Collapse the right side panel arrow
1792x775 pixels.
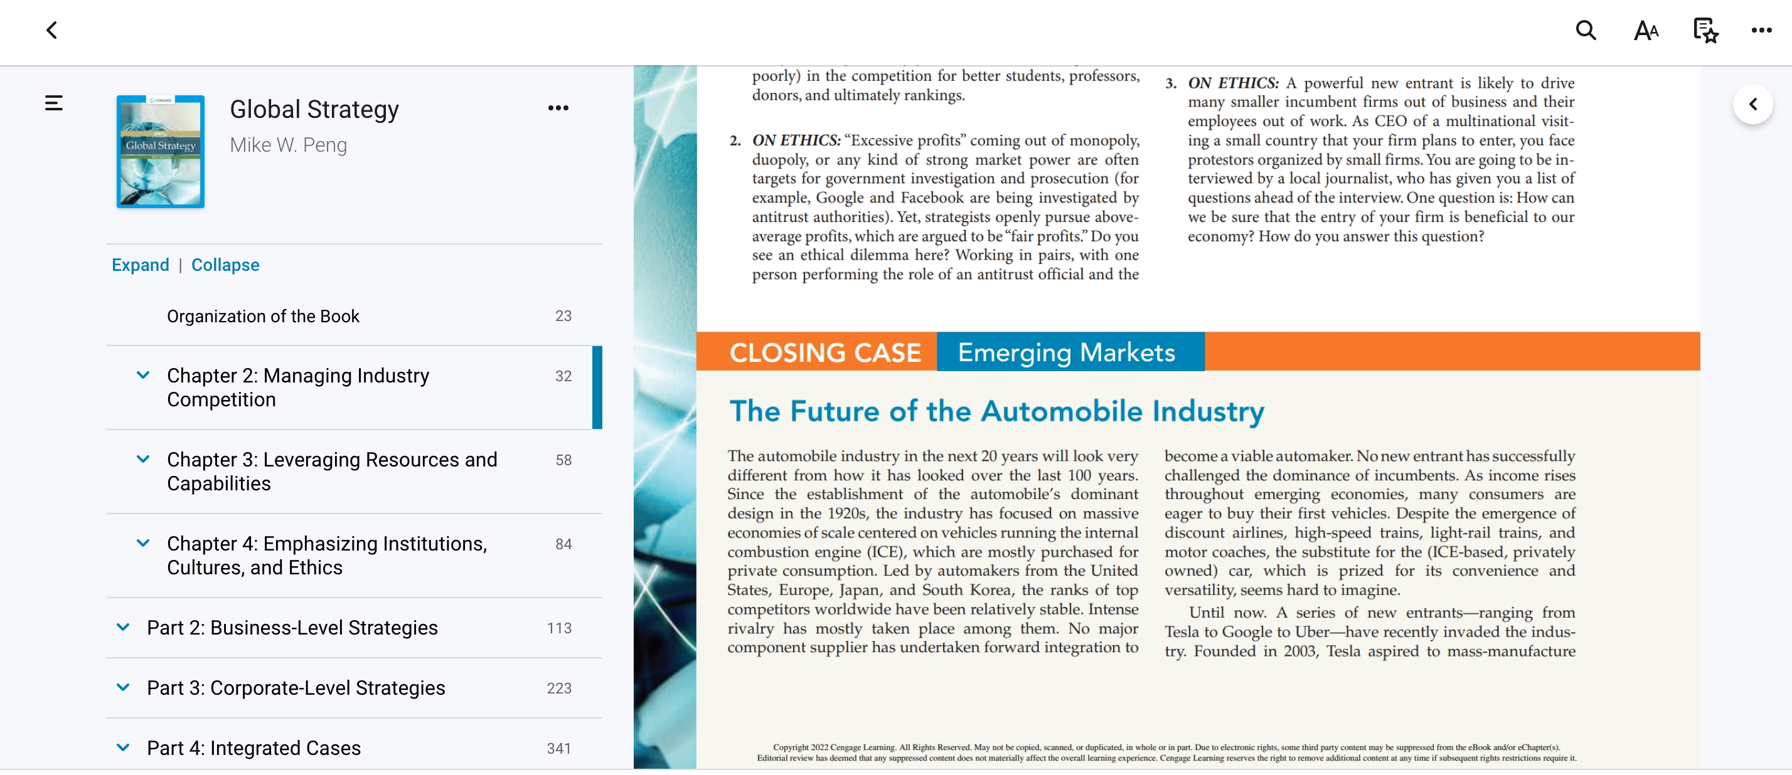pos(1752,104)
